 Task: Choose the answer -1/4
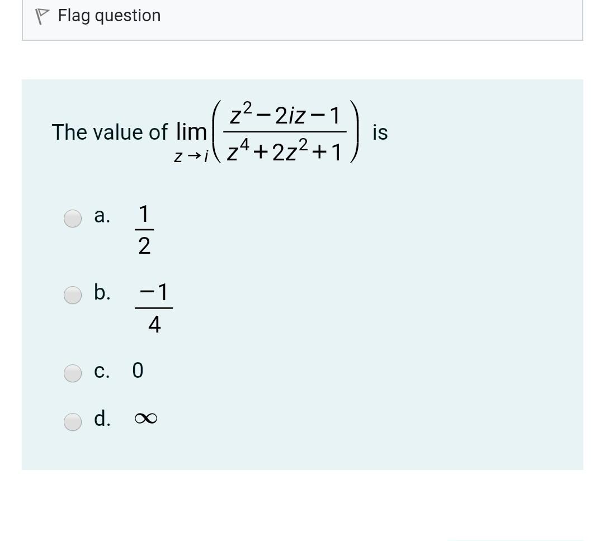pos(154,307)
